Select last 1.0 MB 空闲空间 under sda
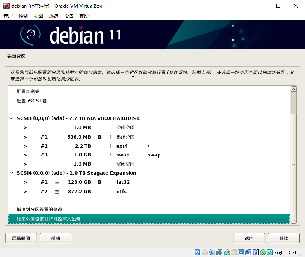Viewport: 305px width, 257px height. pyautogui.click(x=149, y=164)
